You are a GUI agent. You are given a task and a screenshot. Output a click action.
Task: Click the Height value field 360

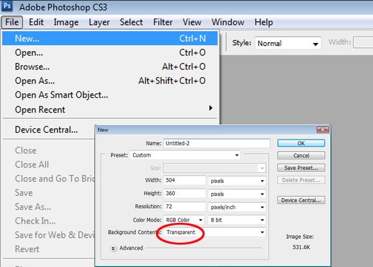pos(185,194)
